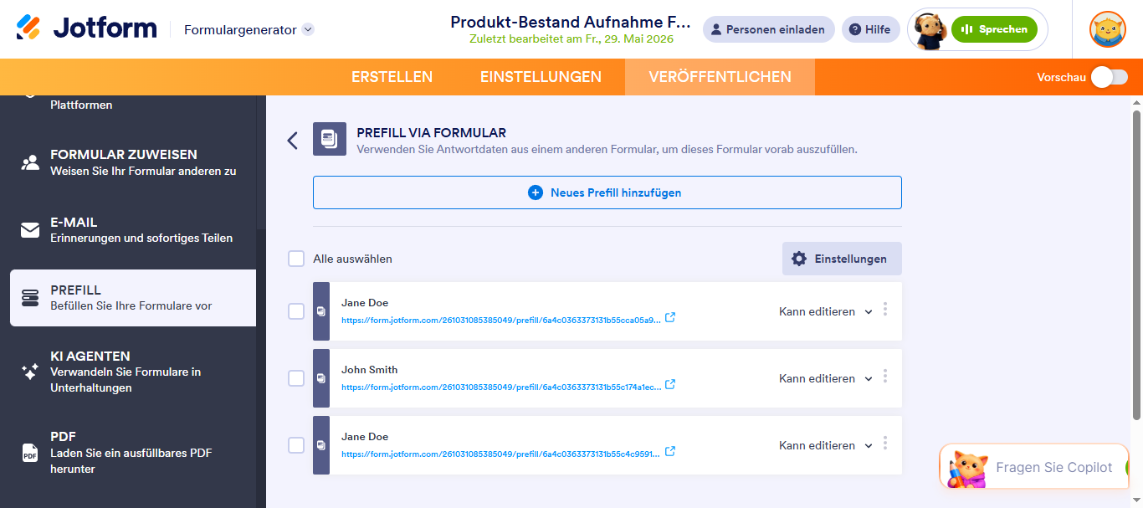Open three-dot menu for John Smith entry
Screen dimensions: 1143x508
885,377
